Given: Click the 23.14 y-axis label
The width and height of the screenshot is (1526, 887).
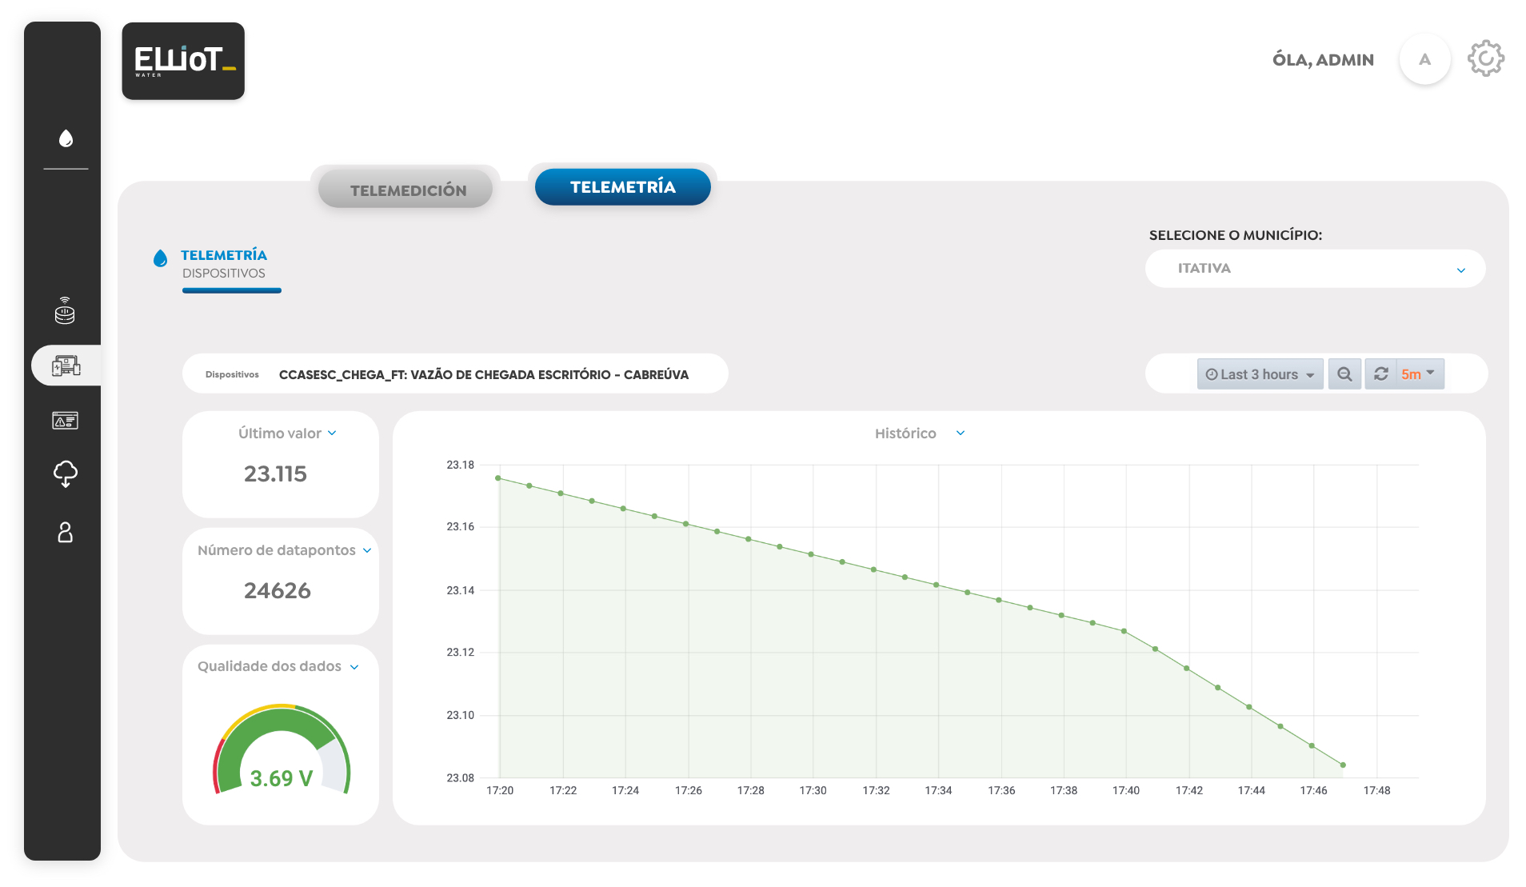Looking at the screenshot, I should tap(460, 591).
